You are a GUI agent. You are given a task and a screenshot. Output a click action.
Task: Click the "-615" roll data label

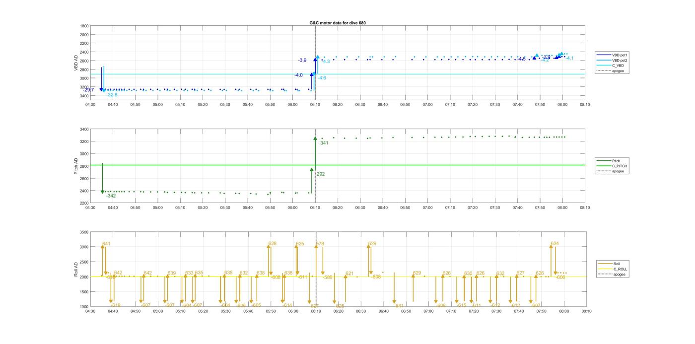pos(461,305)
